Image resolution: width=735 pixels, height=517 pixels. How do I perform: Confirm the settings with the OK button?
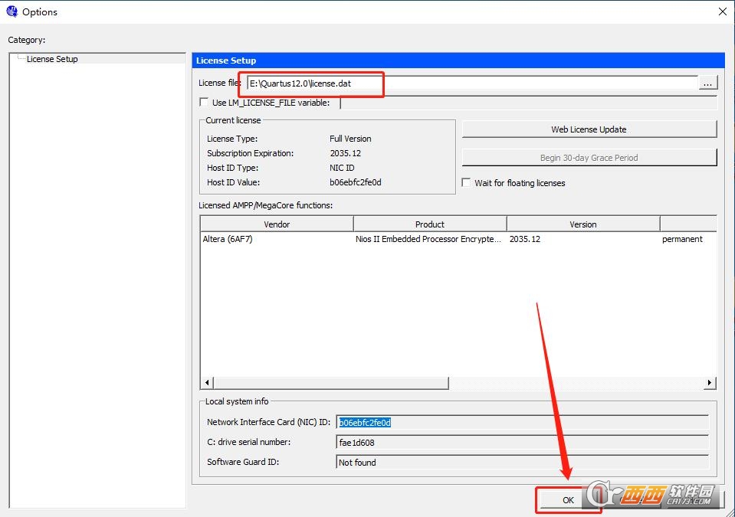pos(568,500)
